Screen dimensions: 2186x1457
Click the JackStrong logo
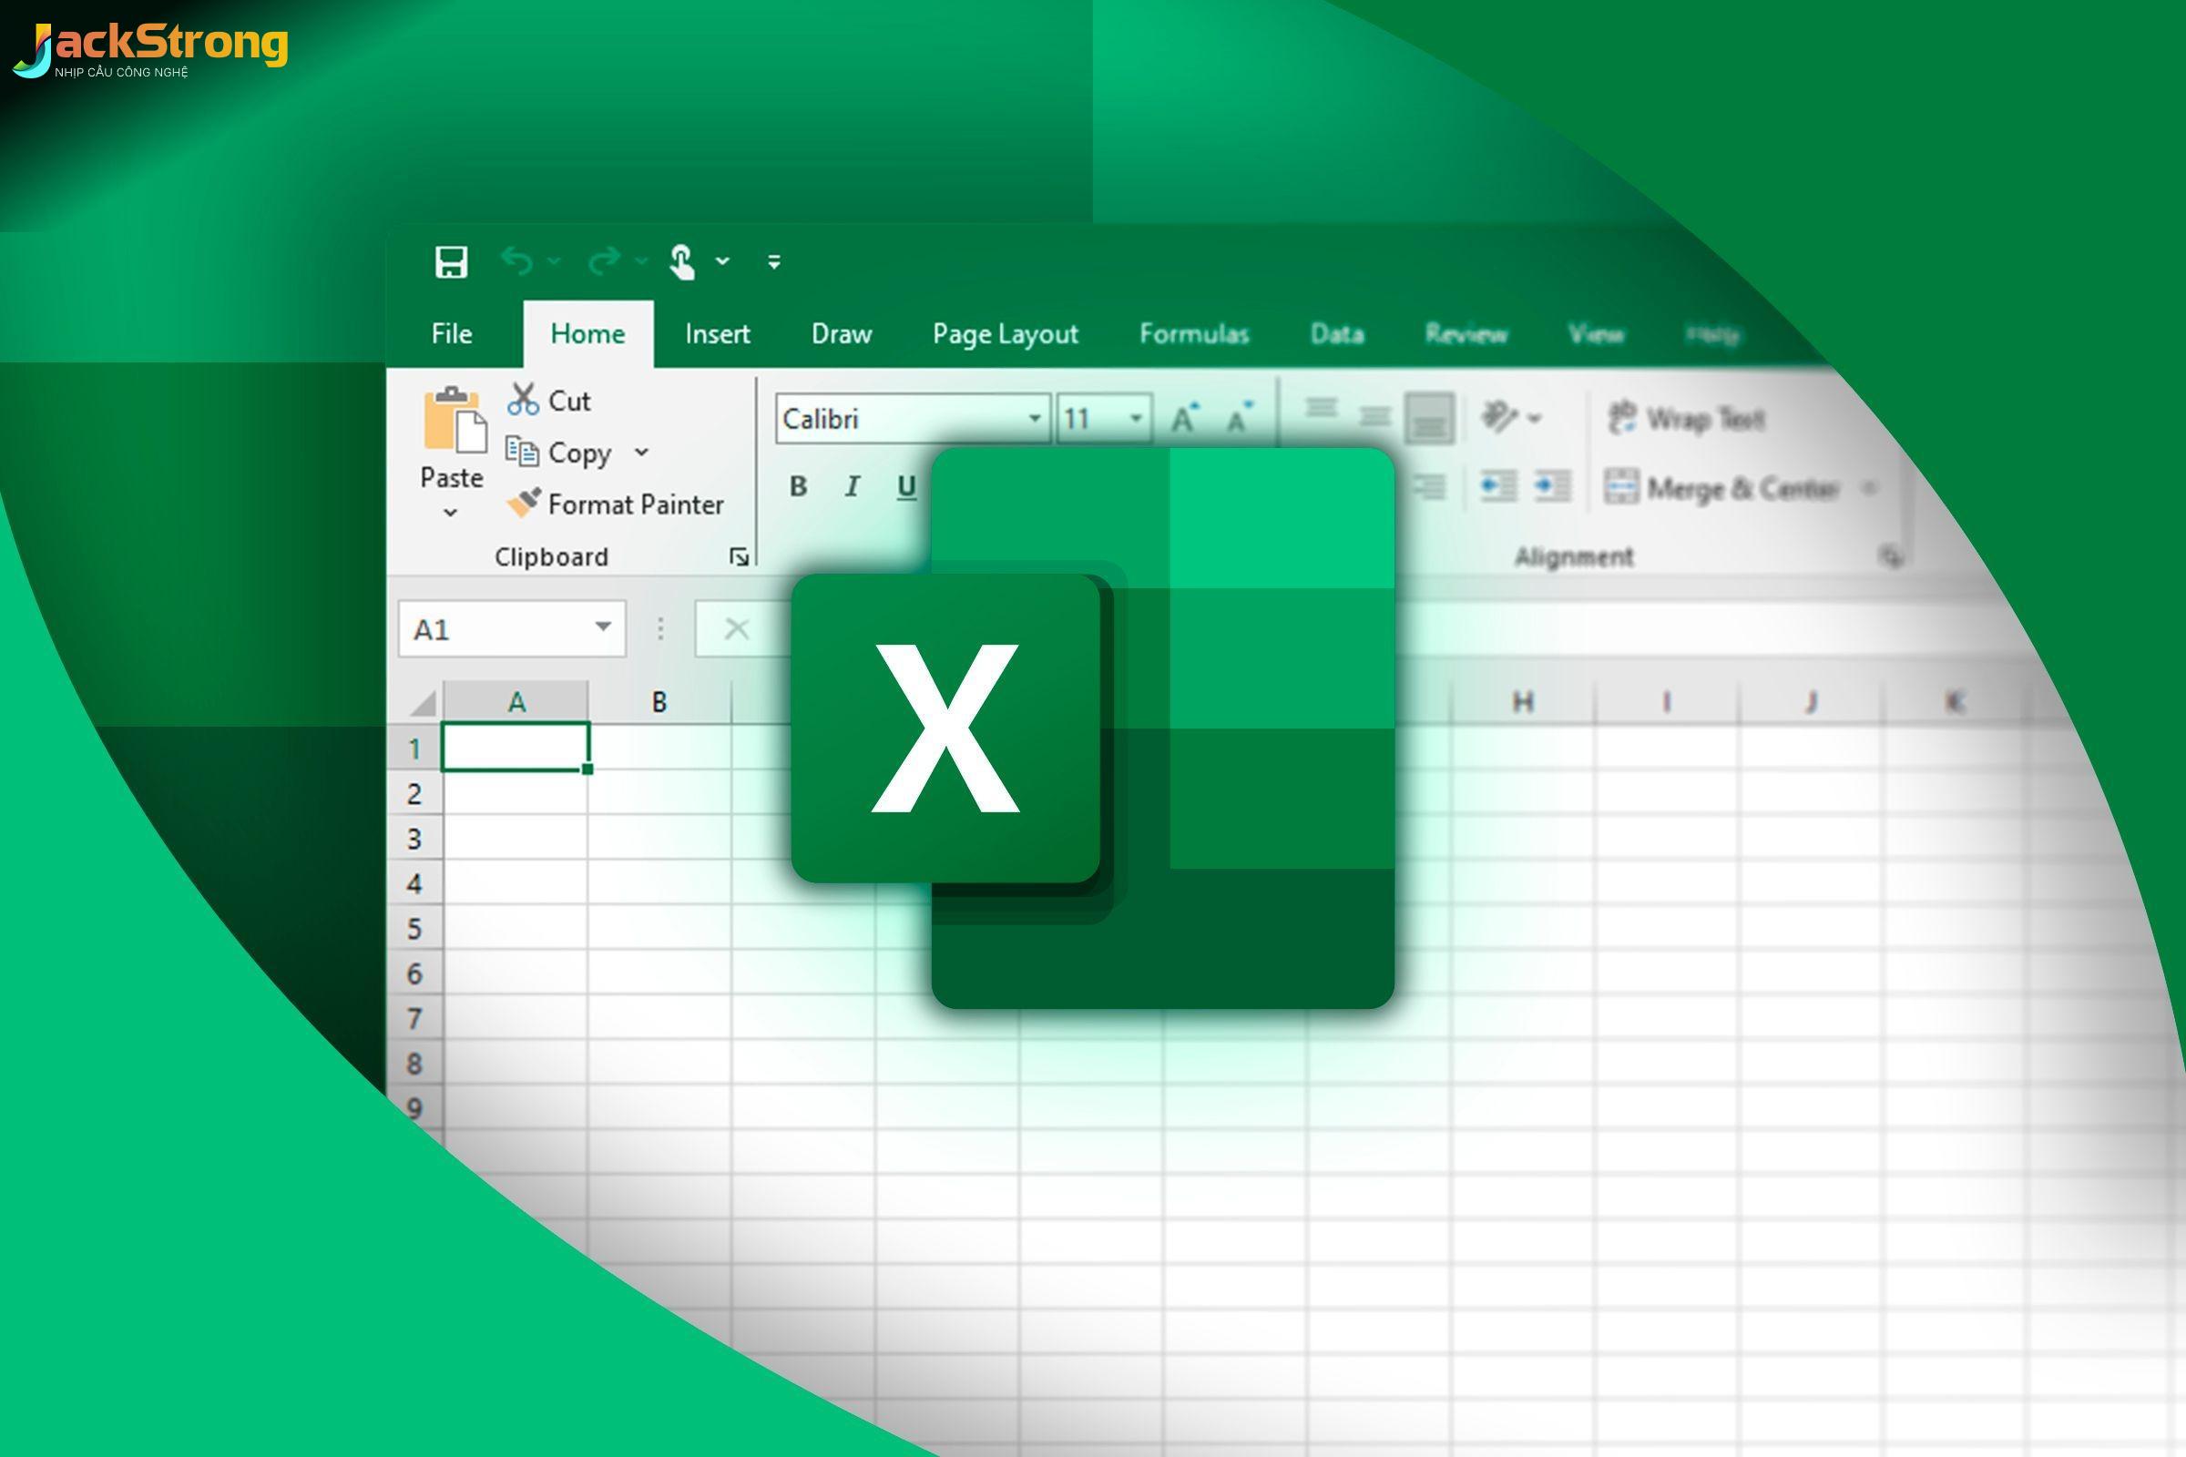(150, 50)
